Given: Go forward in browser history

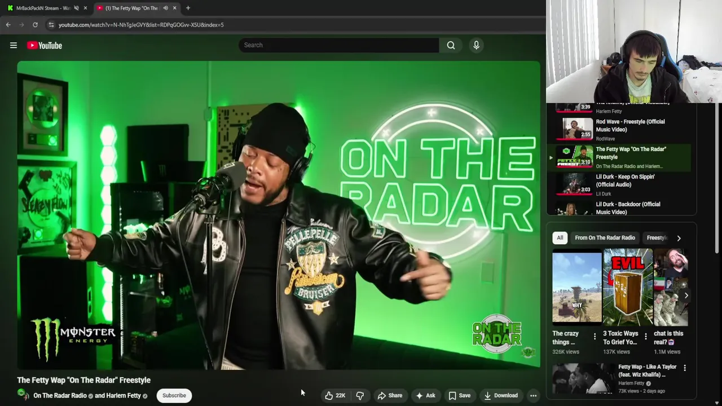Looking at the screenshot, I should coord(22,25).
